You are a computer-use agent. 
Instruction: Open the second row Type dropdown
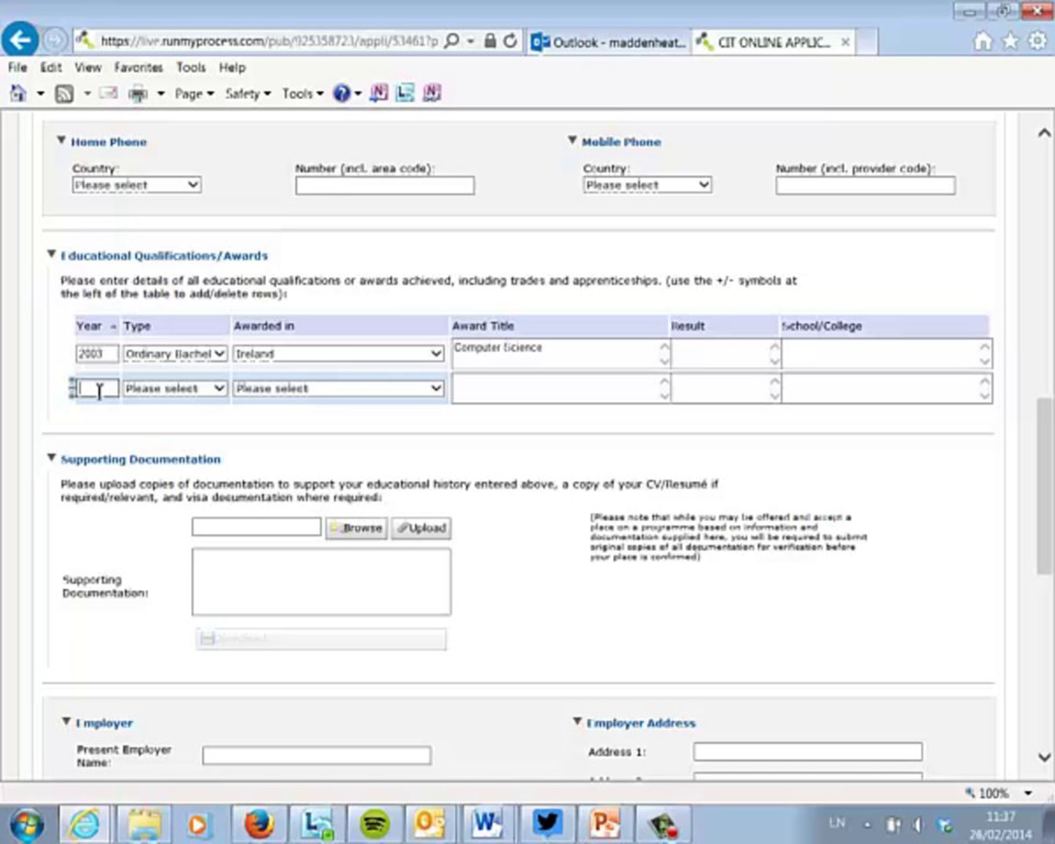point(175,389)
